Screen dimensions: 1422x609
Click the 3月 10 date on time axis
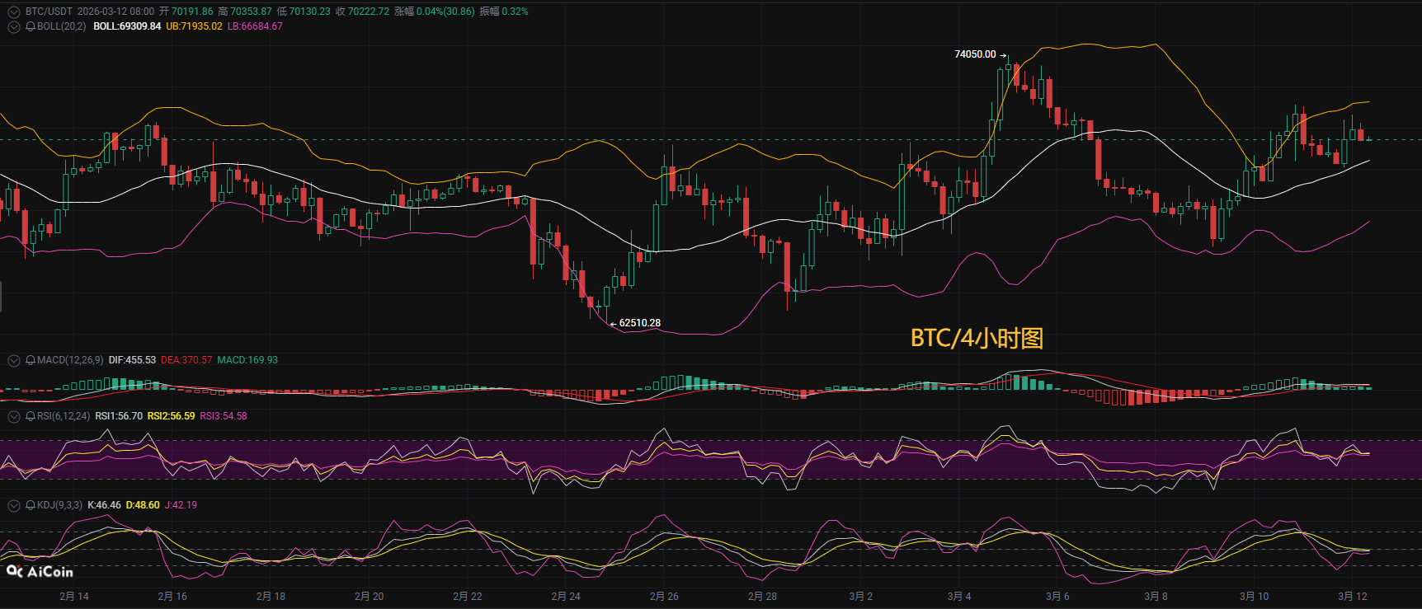(x=1254, y=596)
